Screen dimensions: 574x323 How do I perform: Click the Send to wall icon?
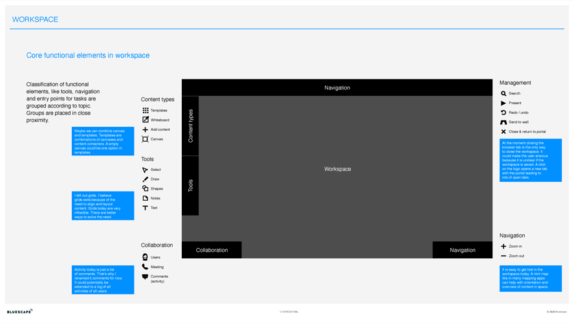point(503,122)
